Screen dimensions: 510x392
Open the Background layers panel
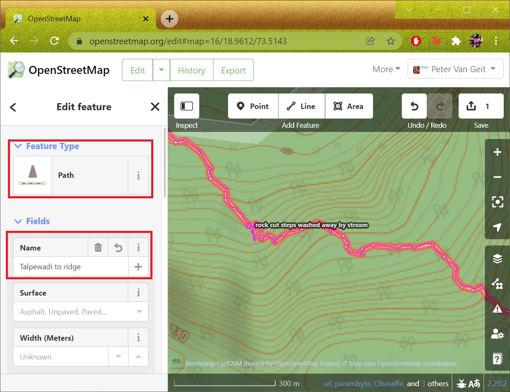pos(497,259)
